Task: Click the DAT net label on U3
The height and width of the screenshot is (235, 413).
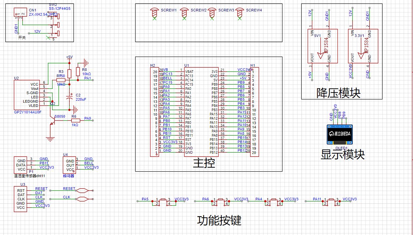Action: 39,193
